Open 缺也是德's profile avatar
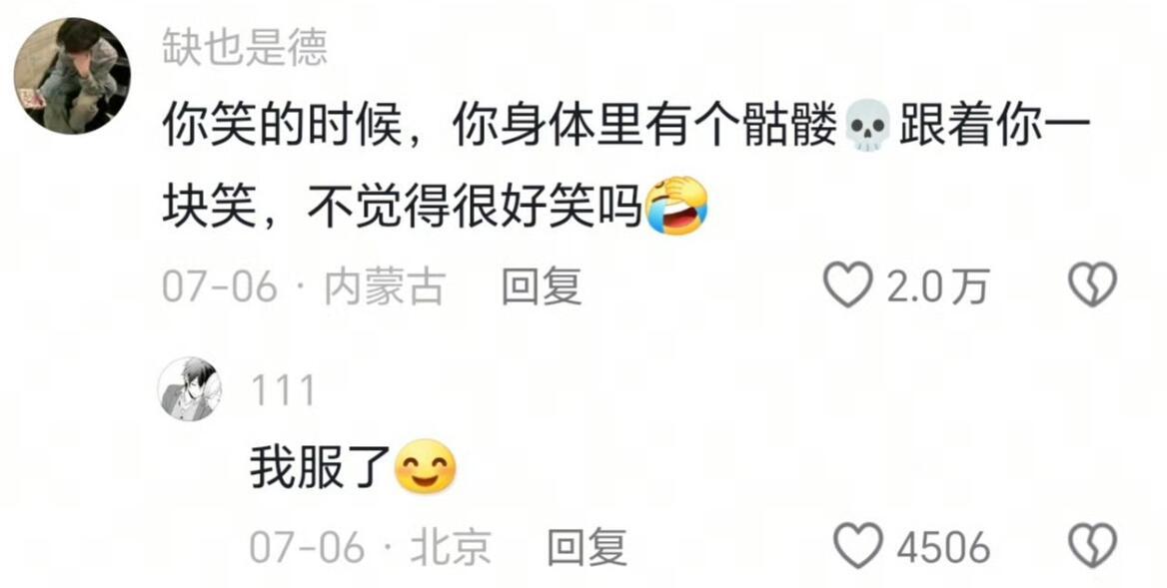Screen dimensions: 1167x588 pyautogui.click(x=72, y=77)
